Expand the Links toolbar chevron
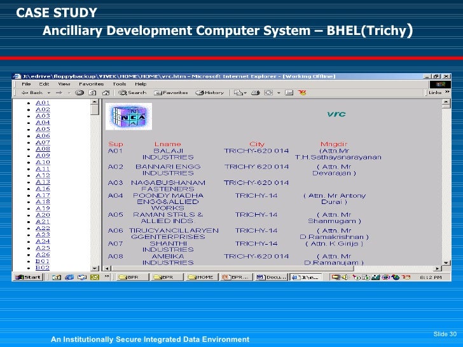This screenshot has height=347, width=463. click(447, 92)
